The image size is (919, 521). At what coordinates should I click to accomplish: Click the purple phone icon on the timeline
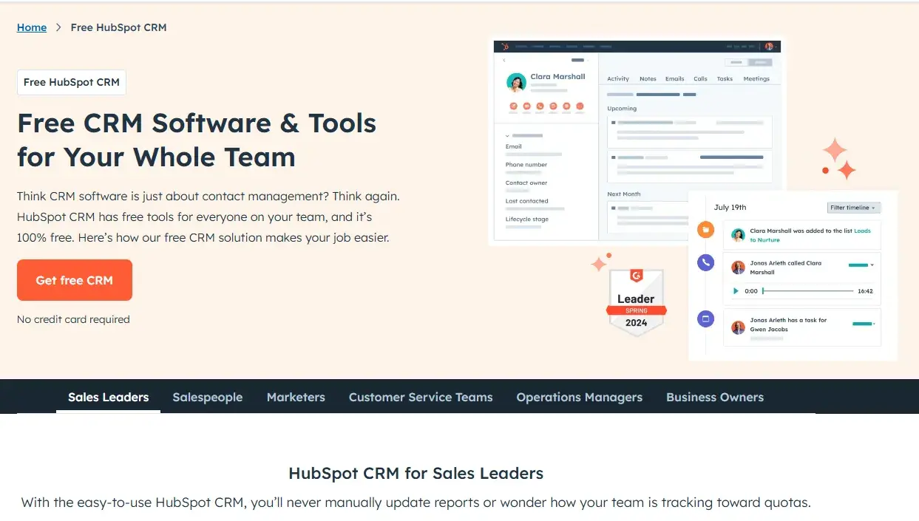point(706,262)
